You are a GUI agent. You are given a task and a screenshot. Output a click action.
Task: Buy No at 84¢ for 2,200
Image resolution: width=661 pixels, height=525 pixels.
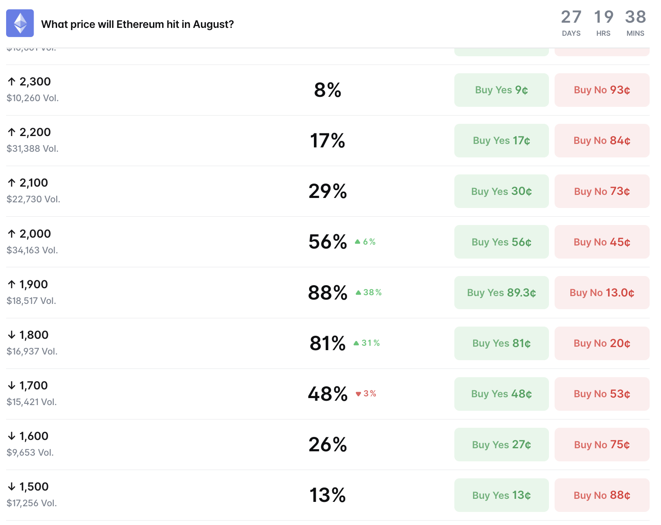point(602,140)
